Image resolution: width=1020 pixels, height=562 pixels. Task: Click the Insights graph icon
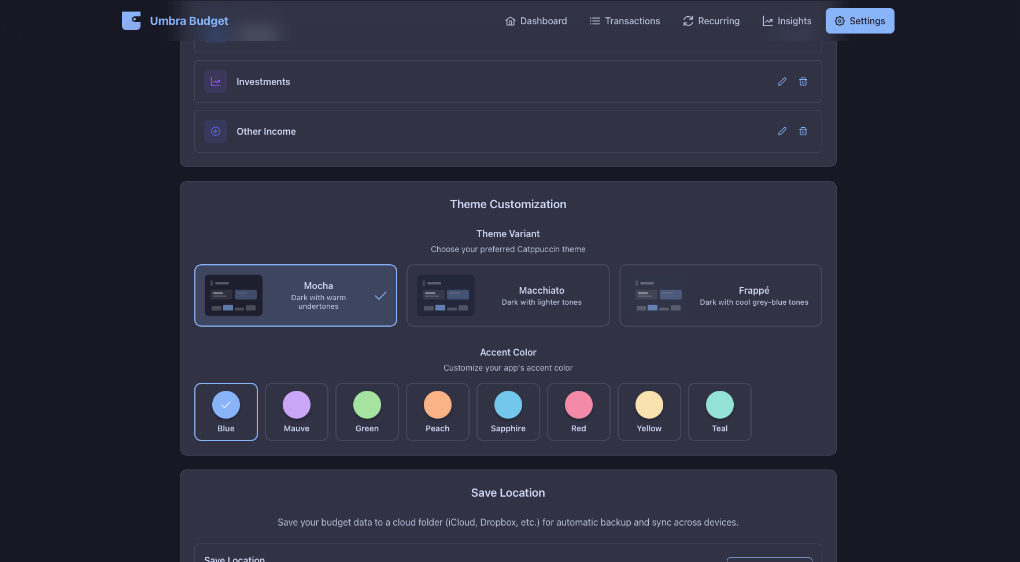click(x=768, y=21)
